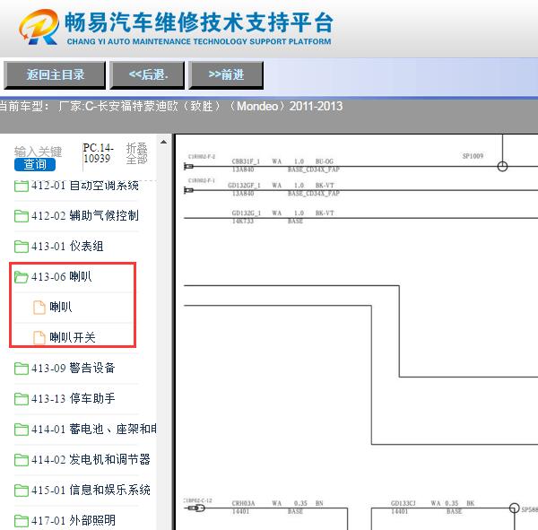Image resolution: width=538 pixels, height=530 pixels.
Task: Go forward with the >>前进 button
Action: (x=226, y=74)
